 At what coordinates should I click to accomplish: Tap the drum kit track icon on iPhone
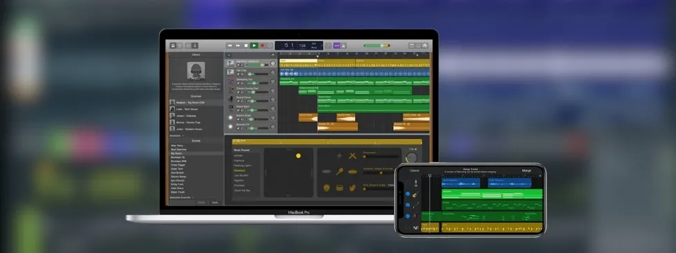coord(415,228)
